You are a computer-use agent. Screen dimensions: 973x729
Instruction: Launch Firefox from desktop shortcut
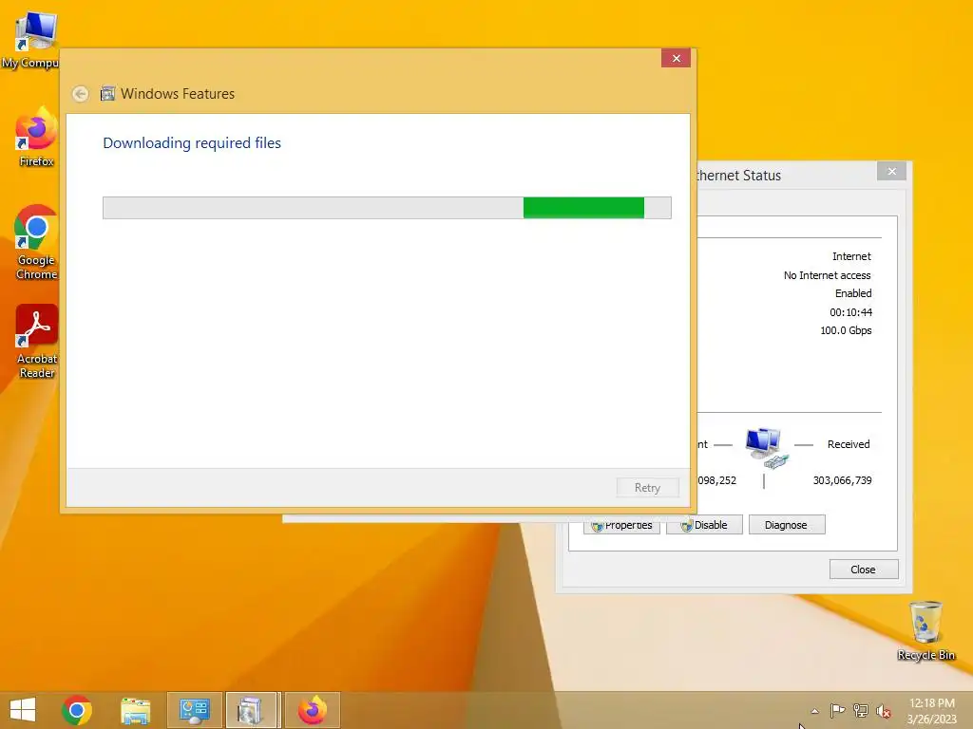coord(36,138)
